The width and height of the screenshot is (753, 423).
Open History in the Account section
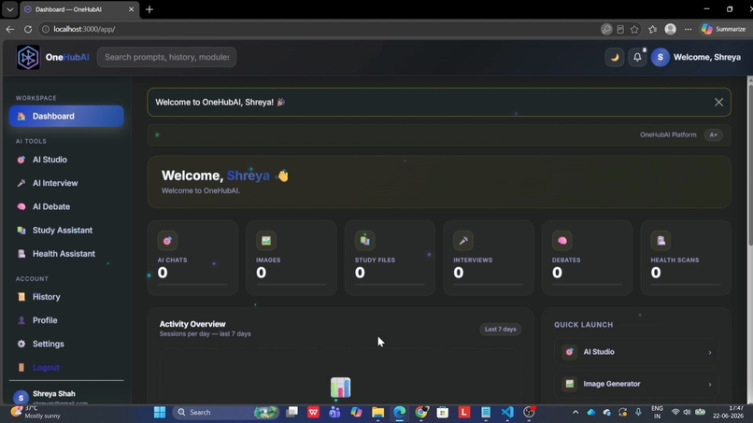point(66,297)
